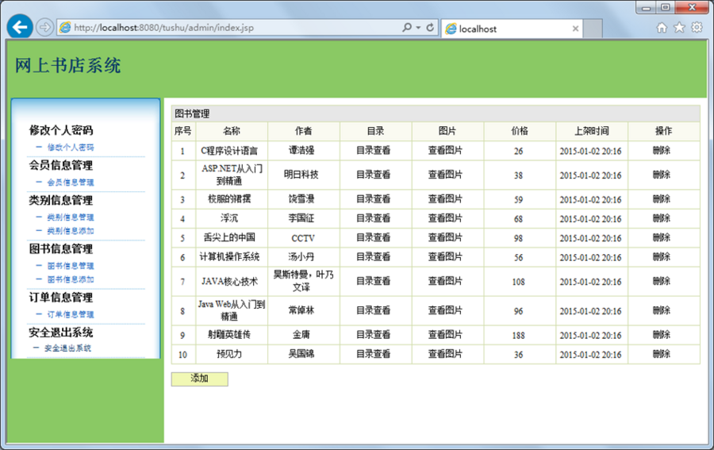Viewport: 714px width, 450px height.
Task: Click 查看图片 for 舌尖上的中国
Action: tap(445, 237)
